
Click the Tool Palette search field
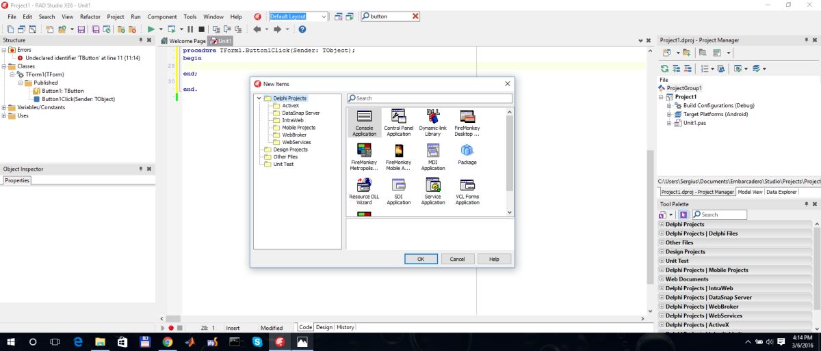click(718, 214)
